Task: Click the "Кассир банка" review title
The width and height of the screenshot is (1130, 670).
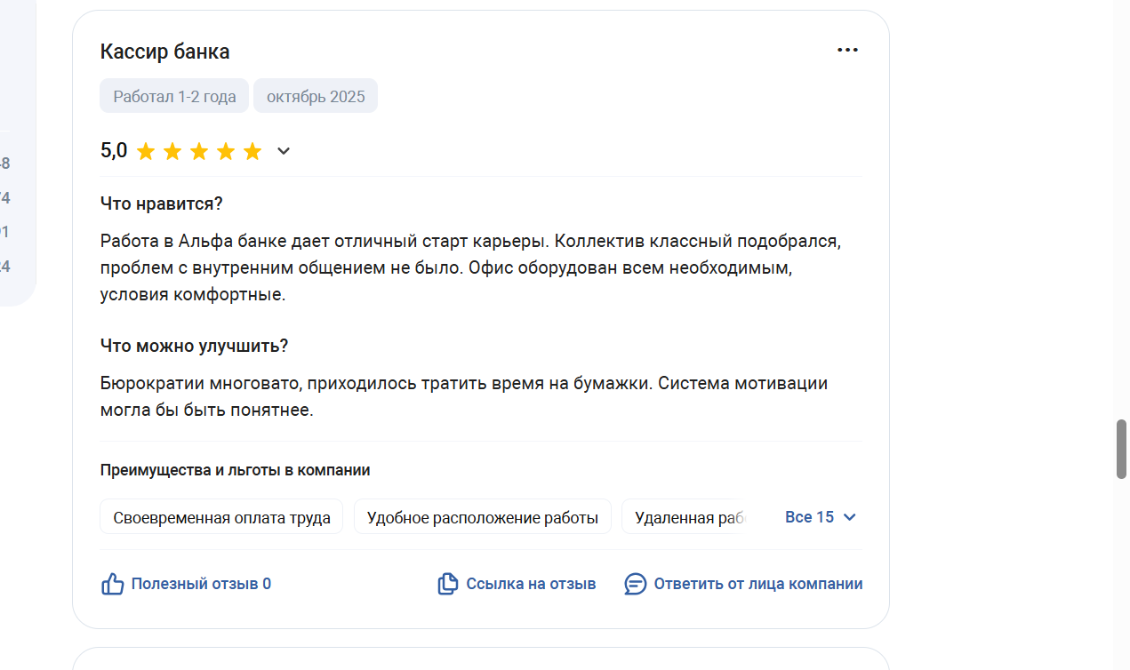Action: point(164,52)
